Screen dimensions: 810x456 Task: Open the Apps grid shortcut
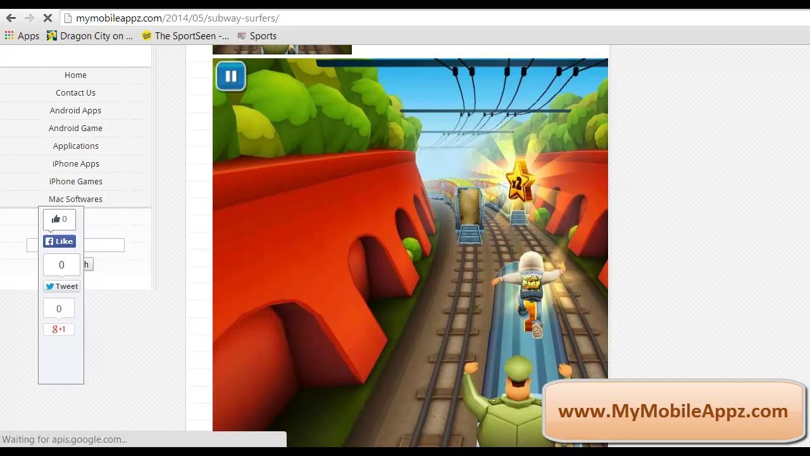(x=22, y=36)
